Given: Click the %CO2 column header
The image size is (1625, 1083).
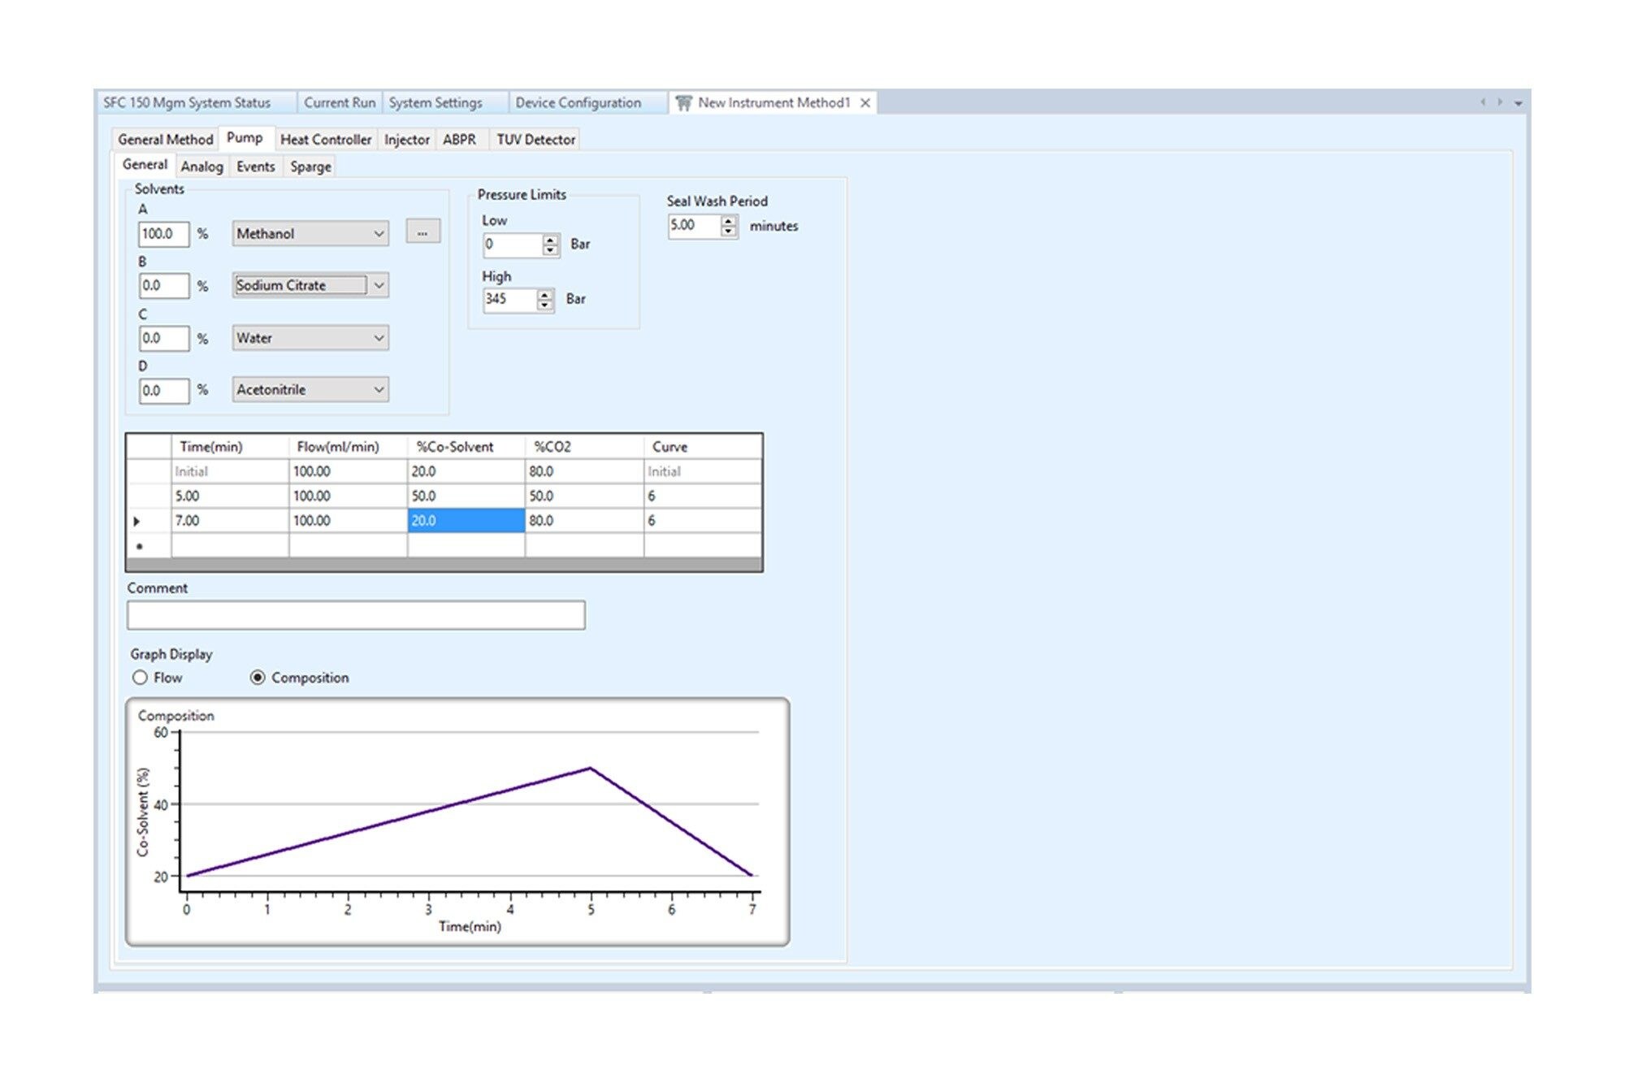Looking at the screenshot, I should (x=585, y=447).
